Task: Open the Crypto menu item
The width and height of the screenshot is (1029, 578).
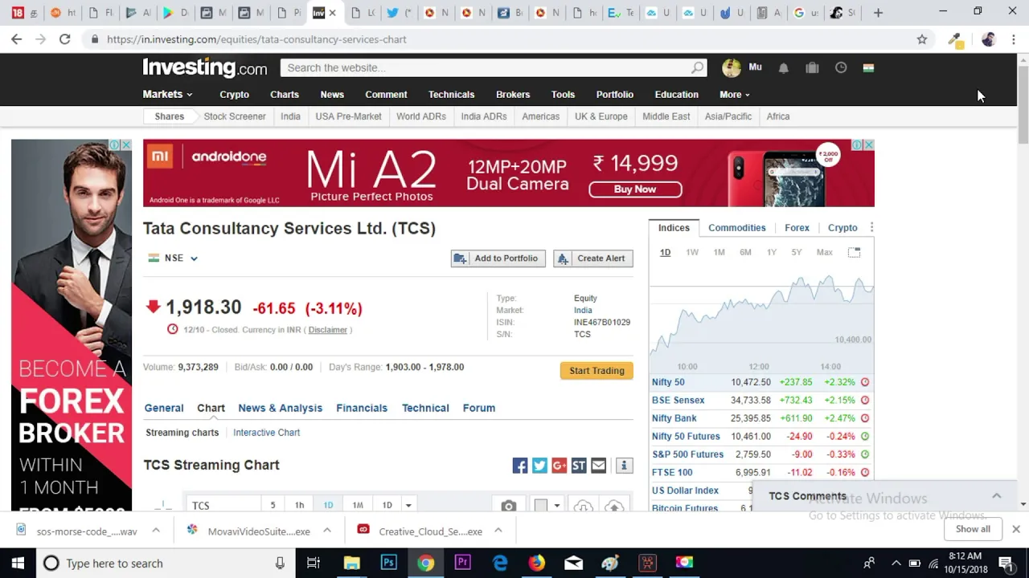Action: [234, 95]
